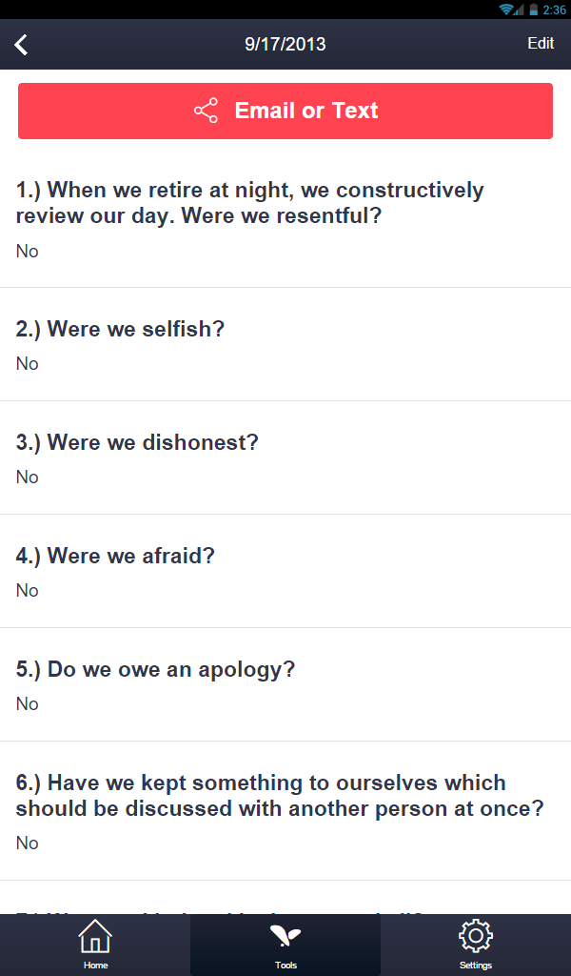The width and height of the screenshot is (571, 976).
Task: Open the Tools tab leaf icon
Action: click(x=285, y=936)
